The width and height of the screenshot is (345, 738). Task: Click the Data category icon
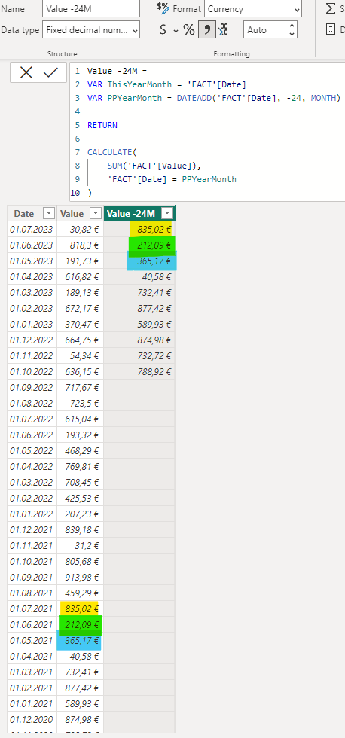coord(331,29)
